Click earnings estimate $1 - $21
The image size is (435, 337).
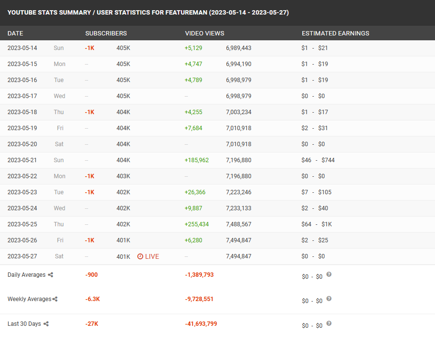315,48
